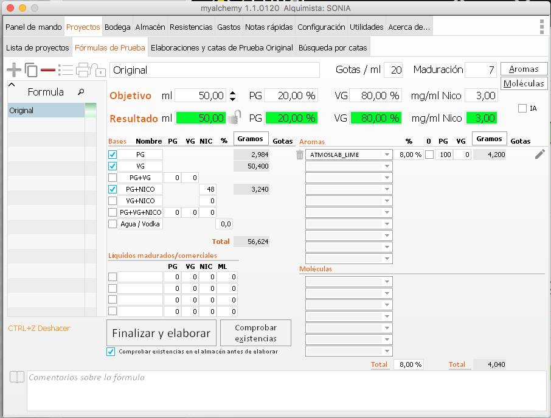Open the ATMOSLAB_LIME aroma dropdown
The image size is (551, 418).
[x=387, y=155]
